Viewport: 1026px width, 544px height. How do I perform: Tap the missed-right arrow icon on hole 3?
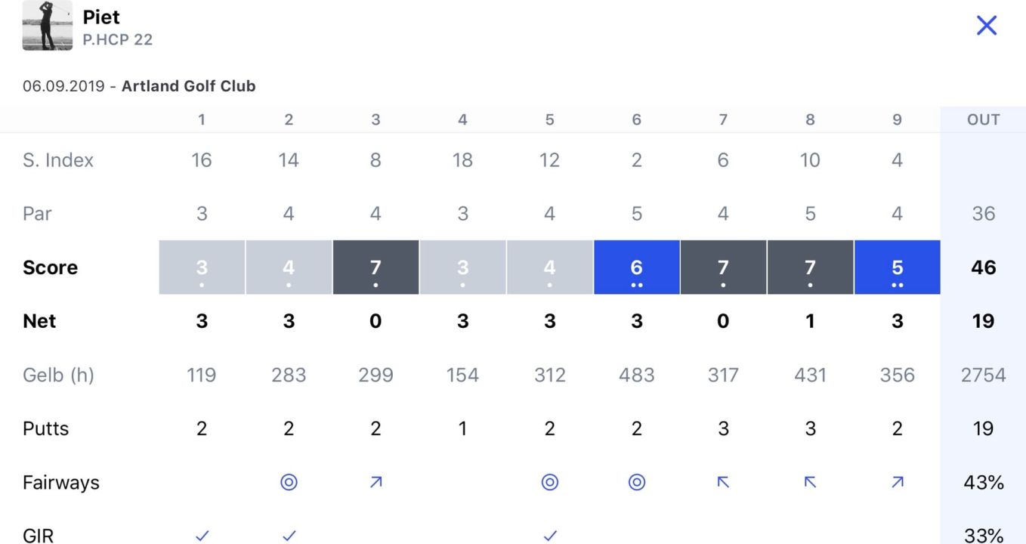point(375,482)
